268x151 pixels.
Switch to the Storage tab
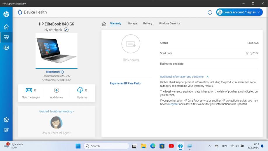[132, 24]
